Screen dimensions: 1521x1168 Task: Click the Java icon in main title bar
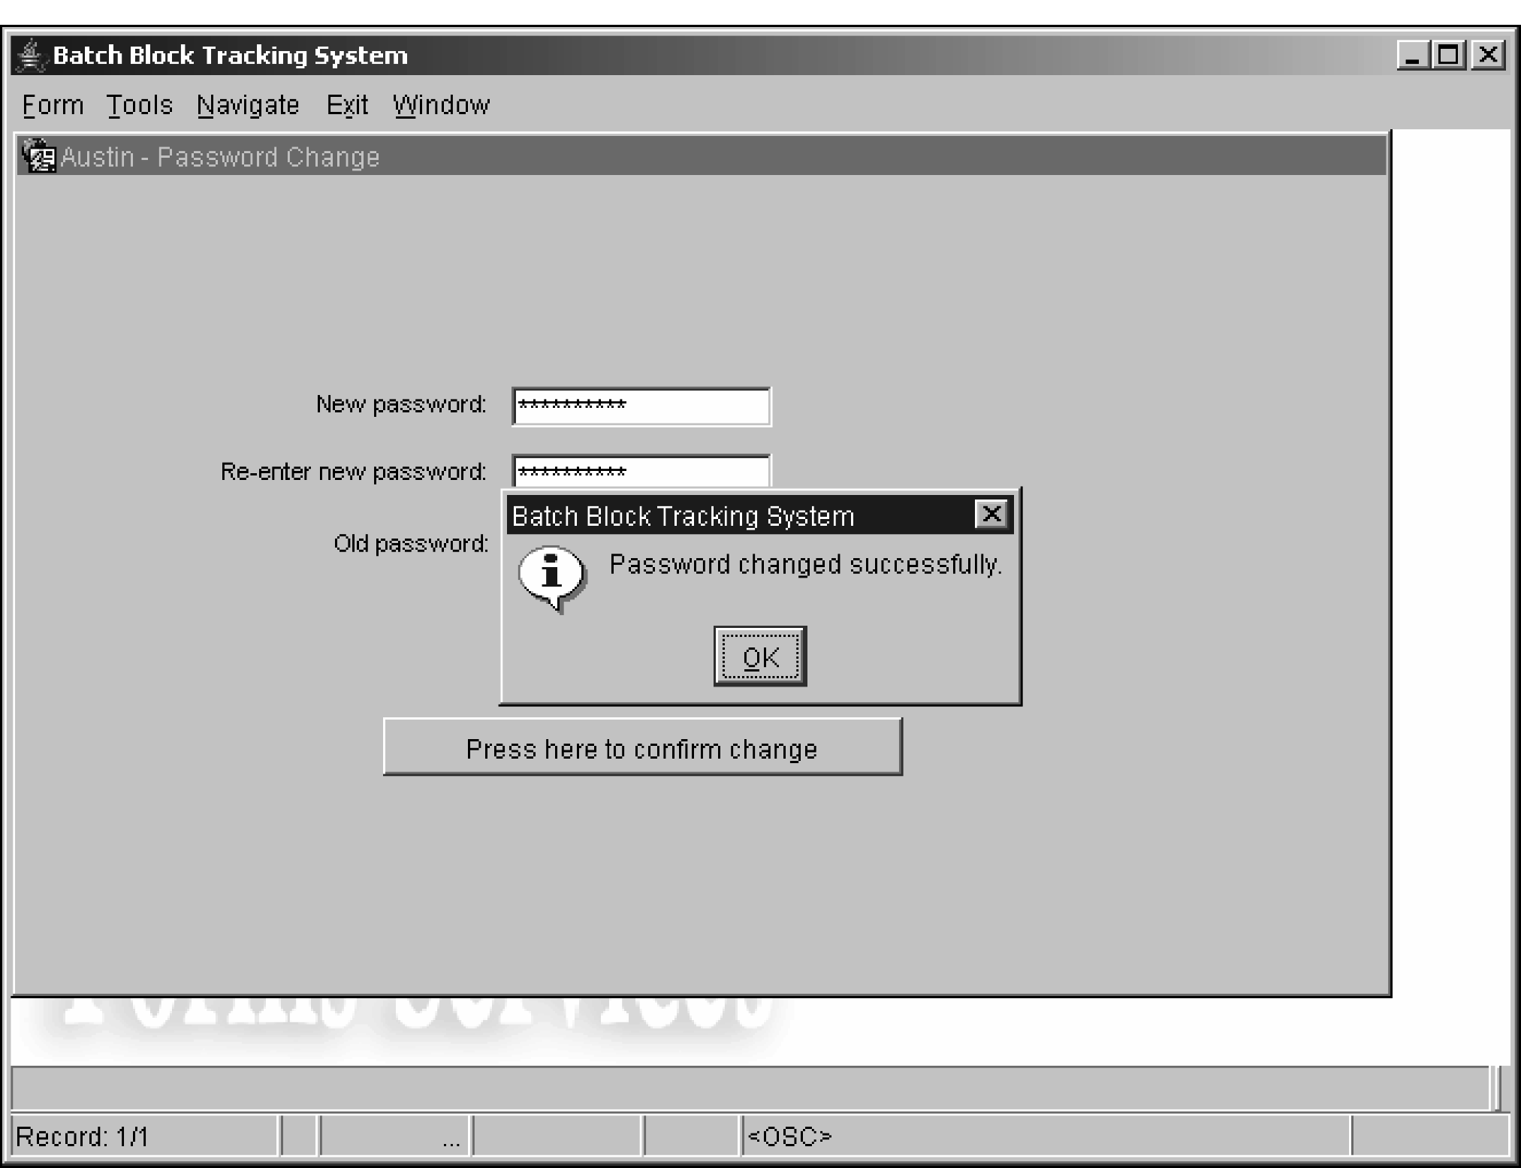30,56
